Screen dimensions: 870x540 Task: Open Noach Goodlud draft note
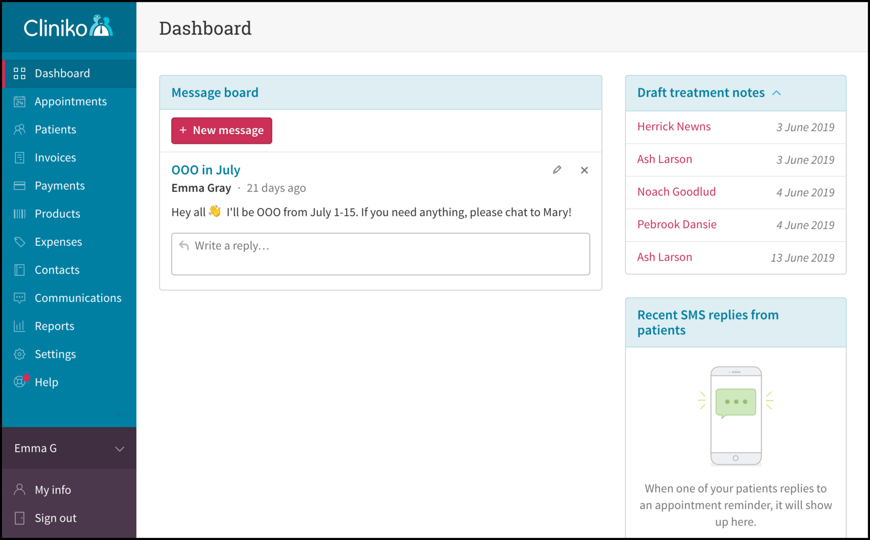point(676,192)
